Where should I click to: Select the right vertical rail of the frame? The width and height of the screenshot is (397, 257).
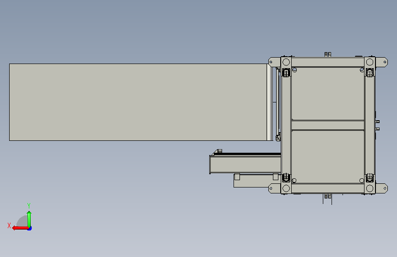click(370, 125)
